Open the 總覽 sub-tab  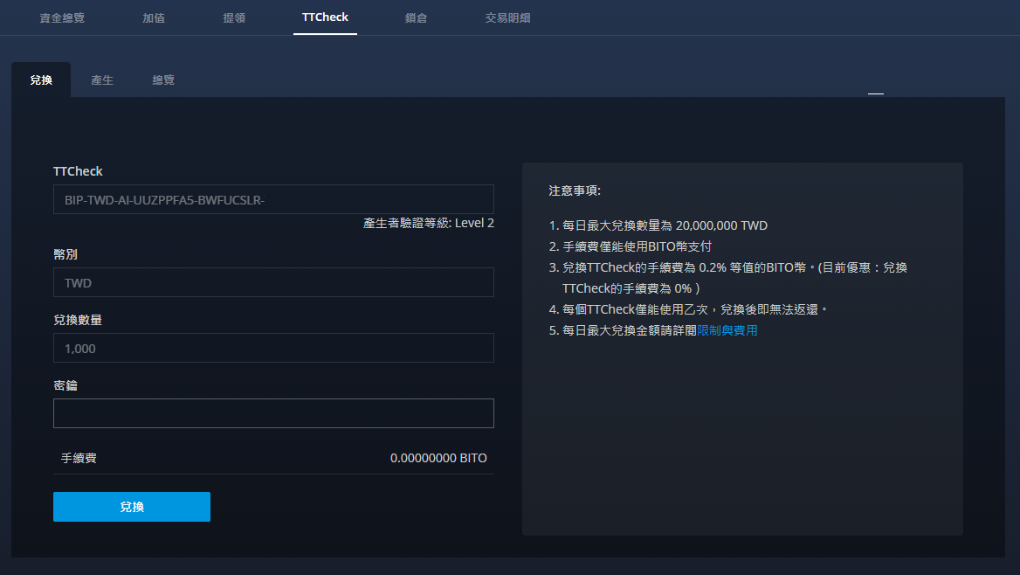click(163, 80)
